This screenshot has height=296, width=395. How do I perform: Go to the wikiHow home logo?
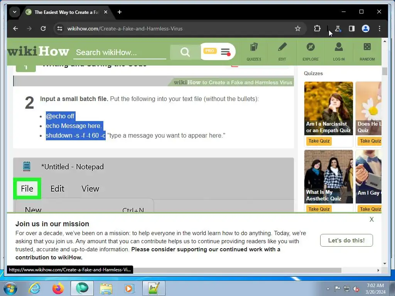click(x=38, y=51)
